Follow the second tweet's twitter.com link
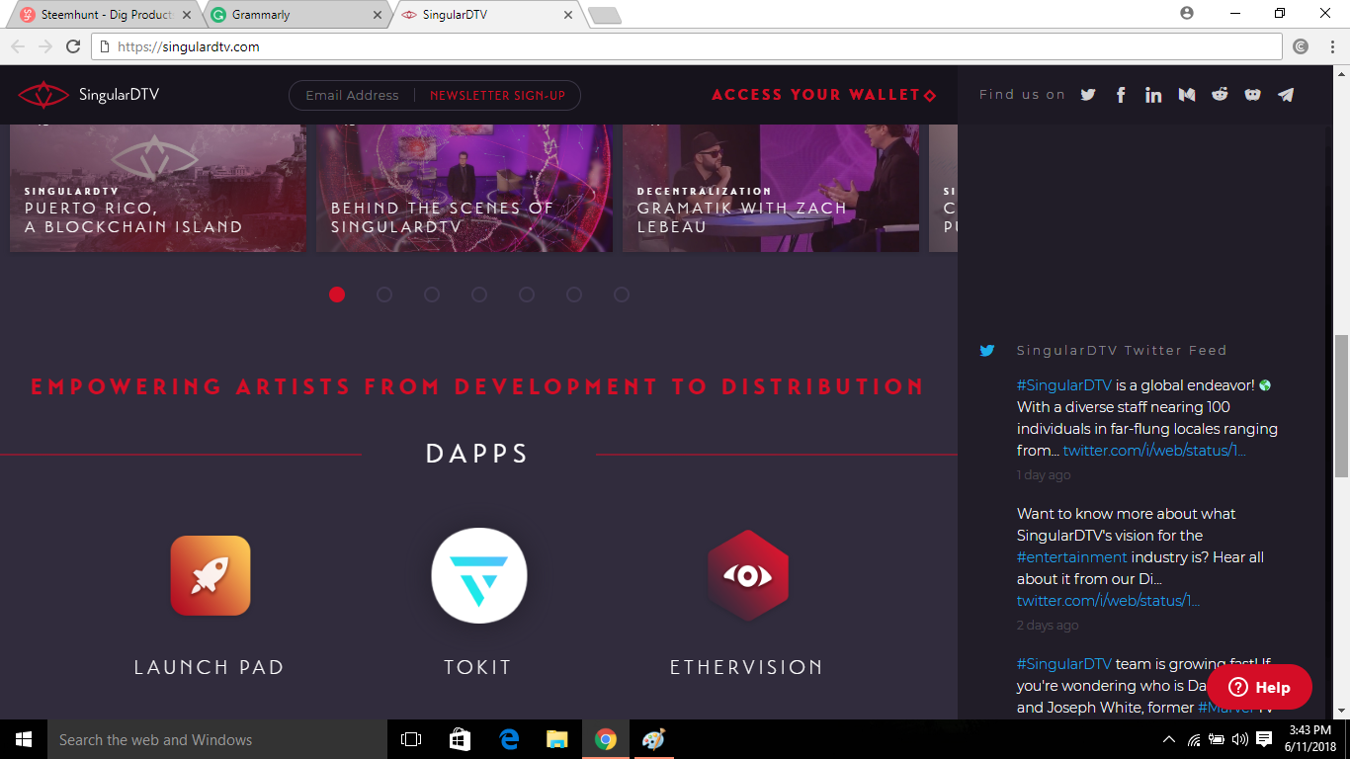Screen dimensions: 1350x759 [1108, 601]
